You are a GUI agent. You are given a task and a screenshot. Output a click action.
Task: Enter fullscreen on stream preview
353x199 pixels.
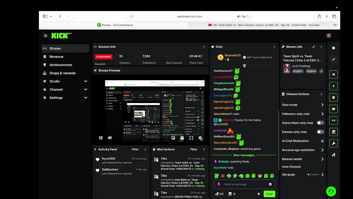tap(191, 138)
